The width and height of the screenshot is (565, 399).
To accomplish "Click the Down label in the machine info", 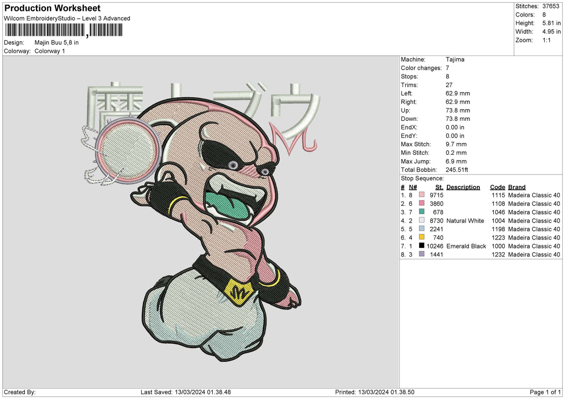I will click(409, 119).
